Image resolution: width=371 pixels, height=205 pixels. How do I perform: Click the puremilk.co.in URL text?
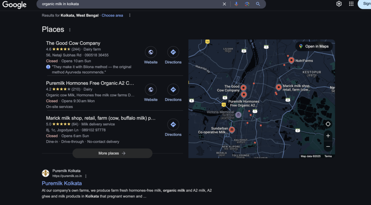pyautogui.click(x=67, y=176)
